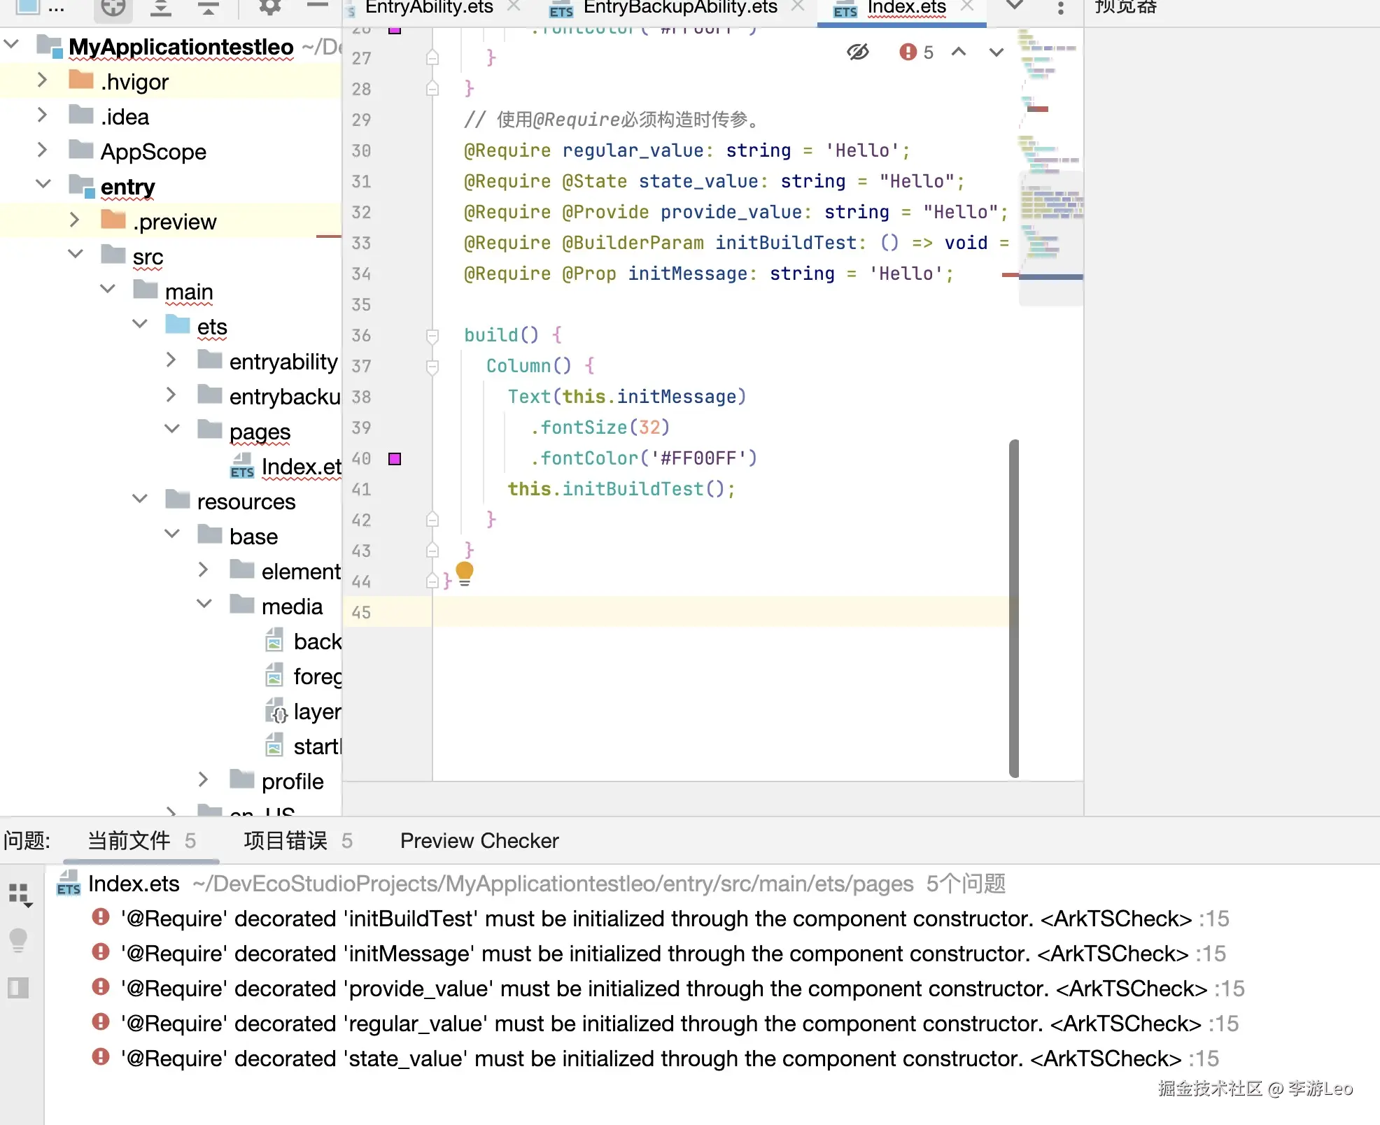Toggle code fold at Column() line
Screen dimensions: 1380x1125
pos(432,367)
